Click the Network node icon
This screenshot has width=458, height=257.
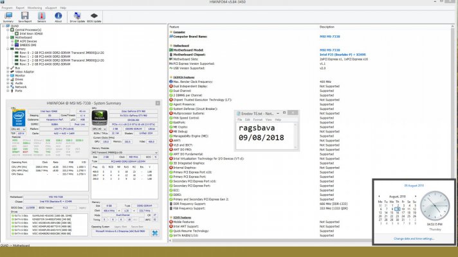click(12, 87)
